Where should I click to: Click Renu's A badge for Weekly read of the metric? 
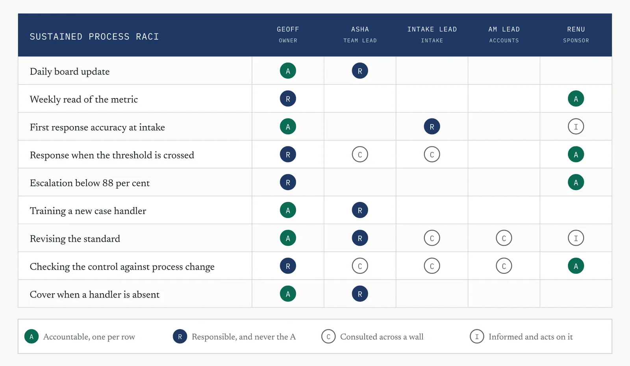click(576, 99)
